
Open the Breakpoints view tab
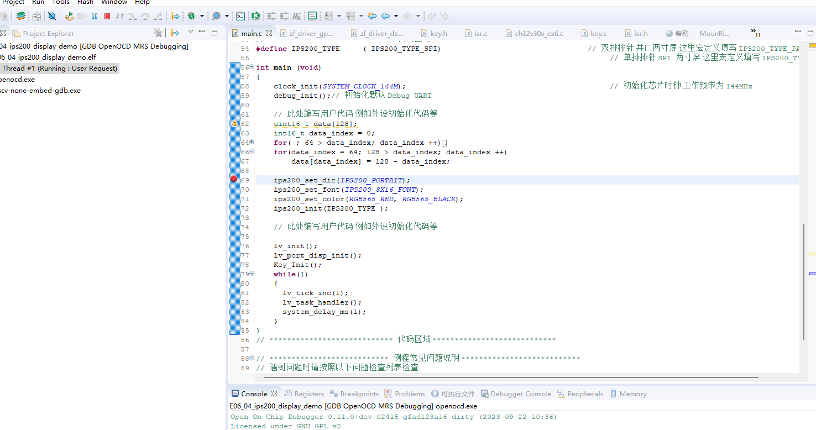354,394
